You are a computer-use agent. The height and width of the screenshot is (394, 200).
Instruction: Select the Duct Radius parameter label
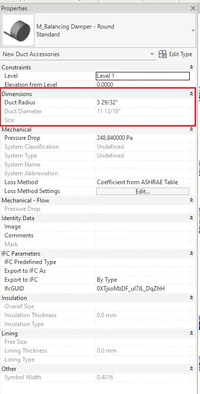[x=20, y=102]
